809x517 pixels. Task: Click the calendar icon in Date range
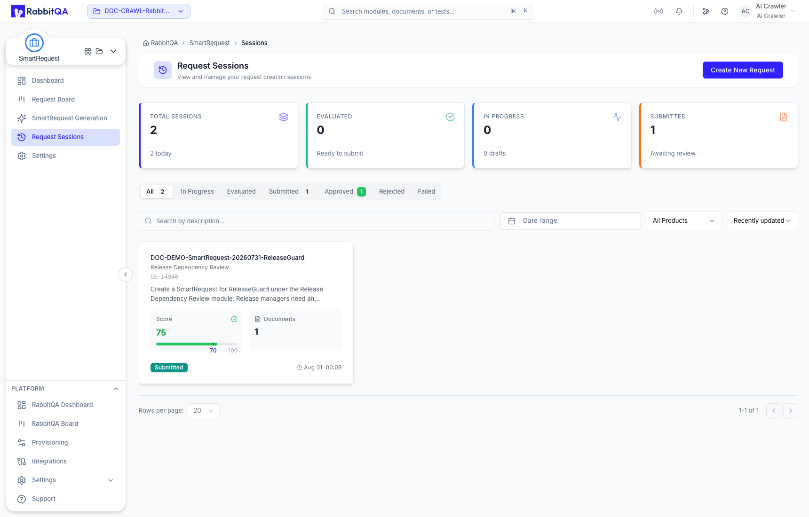coord(512,221)
